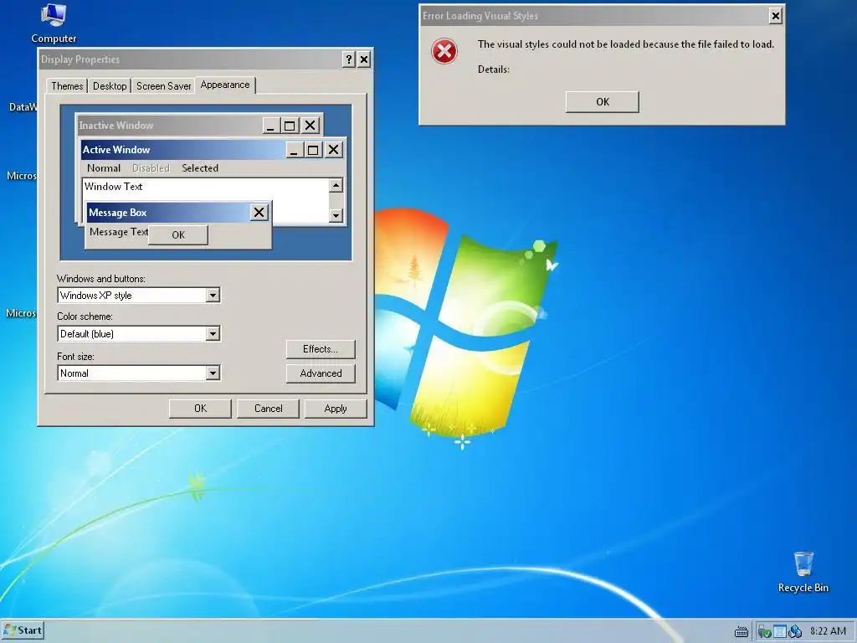The width and height of the screenshot is (857, 643).
Task: Open the Recycle Bin icon
Action: (x=803, y=572)
